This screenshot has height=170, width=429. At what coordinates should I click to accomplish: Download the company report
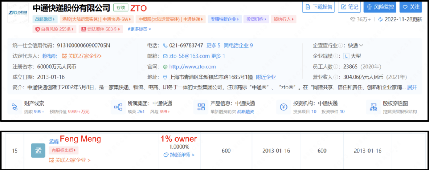[x=319, y=7]
